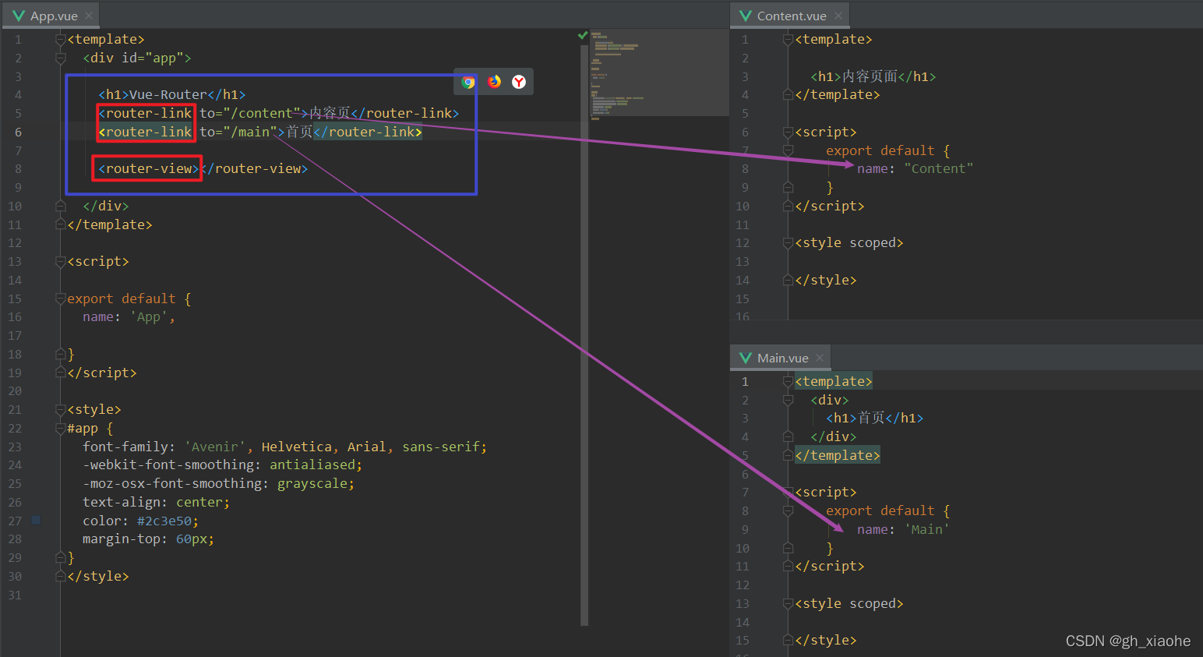Click the green inspection checkmark in App.vue

coord(583,35)
